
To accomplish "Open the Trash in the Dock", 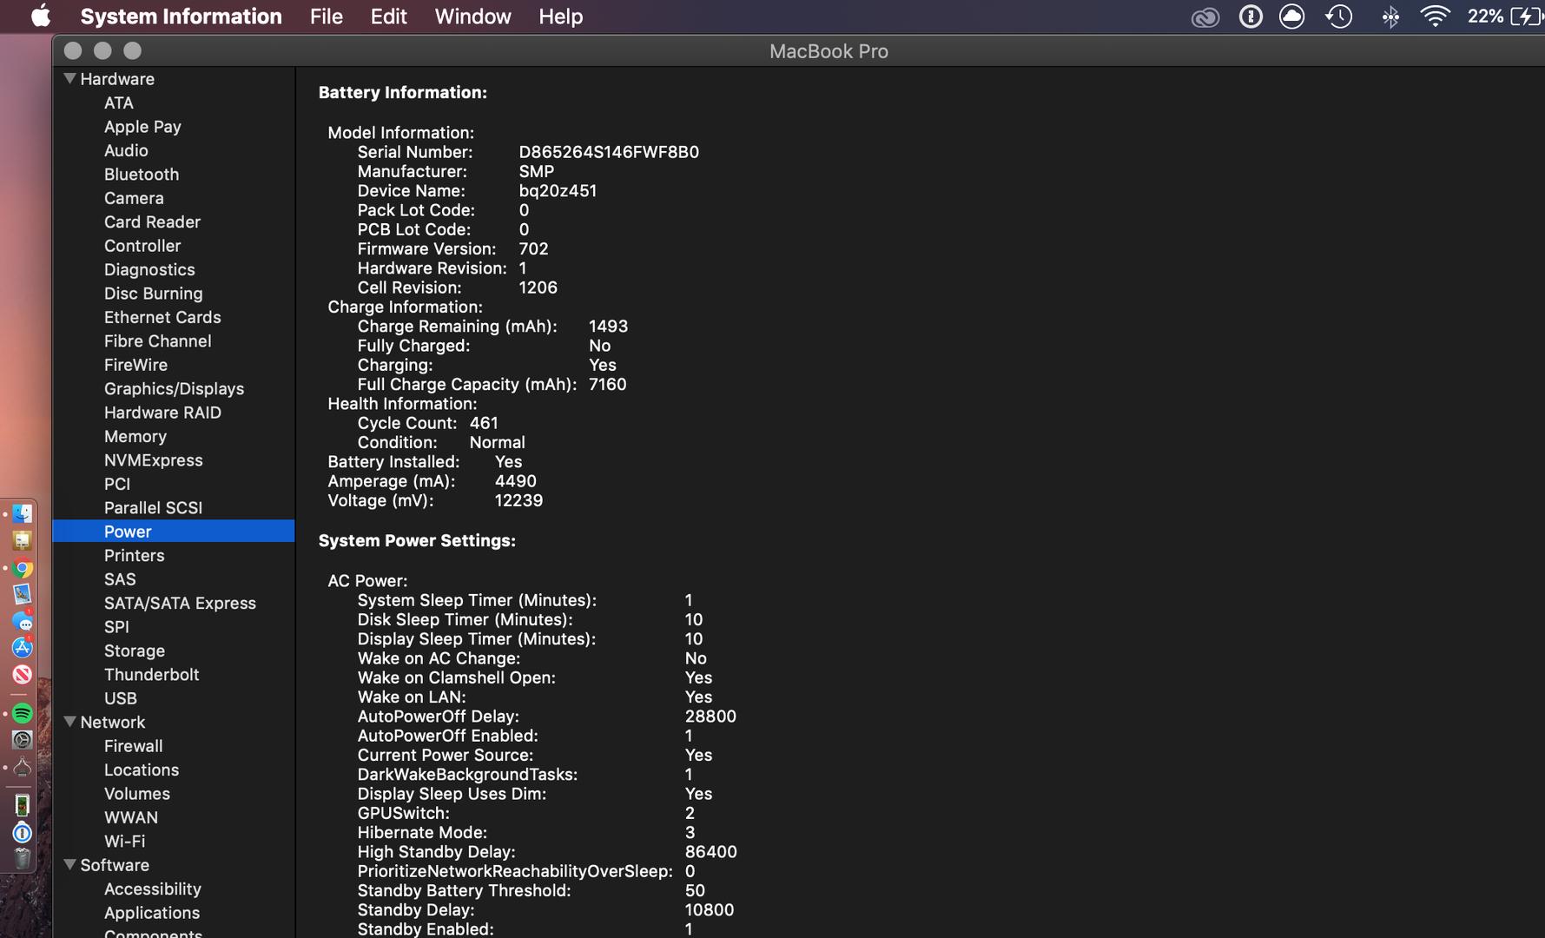I will (23, 859).
